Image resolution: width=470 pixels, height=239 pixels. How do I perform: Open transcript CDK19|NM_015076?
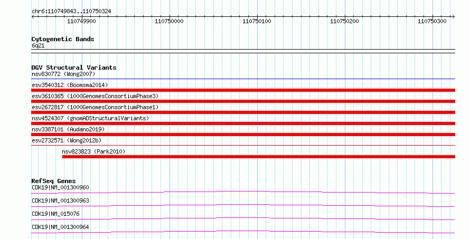click(x=55, y=214)
